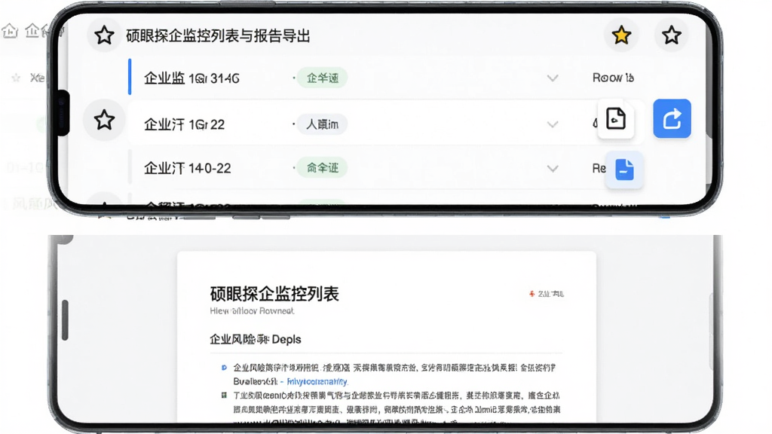
Task: Click the gray 人顧im tag
Action: coord(323,124)
